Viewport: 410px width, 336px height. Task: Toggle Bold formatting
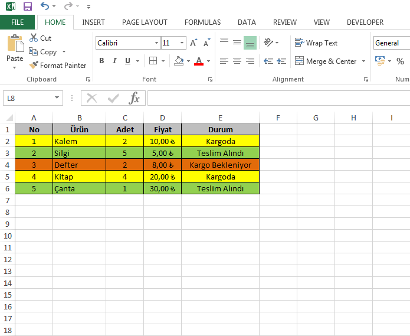pyautogui.click(x=101, y=61)
